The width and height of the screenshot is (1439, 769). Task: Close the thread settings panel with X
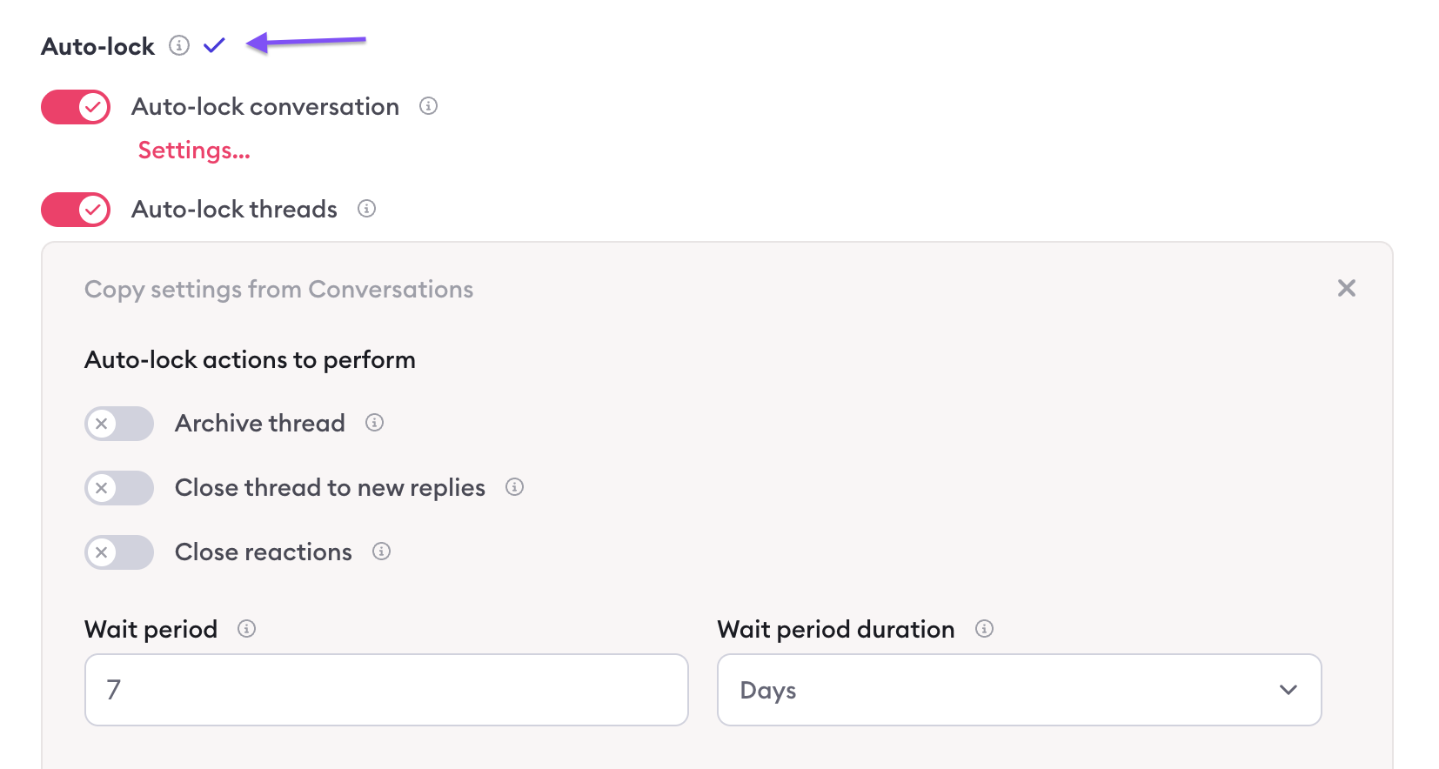pos(1347,288)
